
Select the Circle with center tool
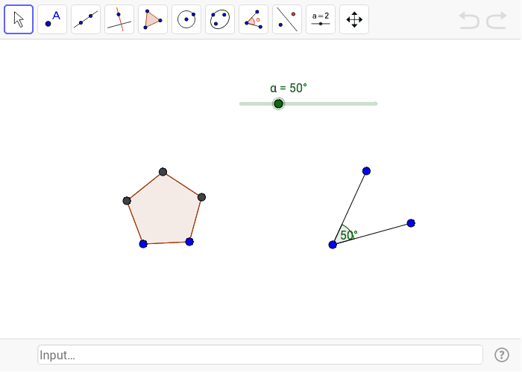[186, 19]
